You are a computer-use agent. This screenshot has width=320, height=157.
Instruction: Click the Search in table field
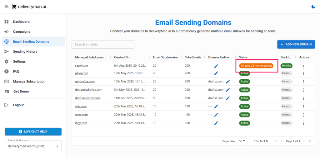103,44
